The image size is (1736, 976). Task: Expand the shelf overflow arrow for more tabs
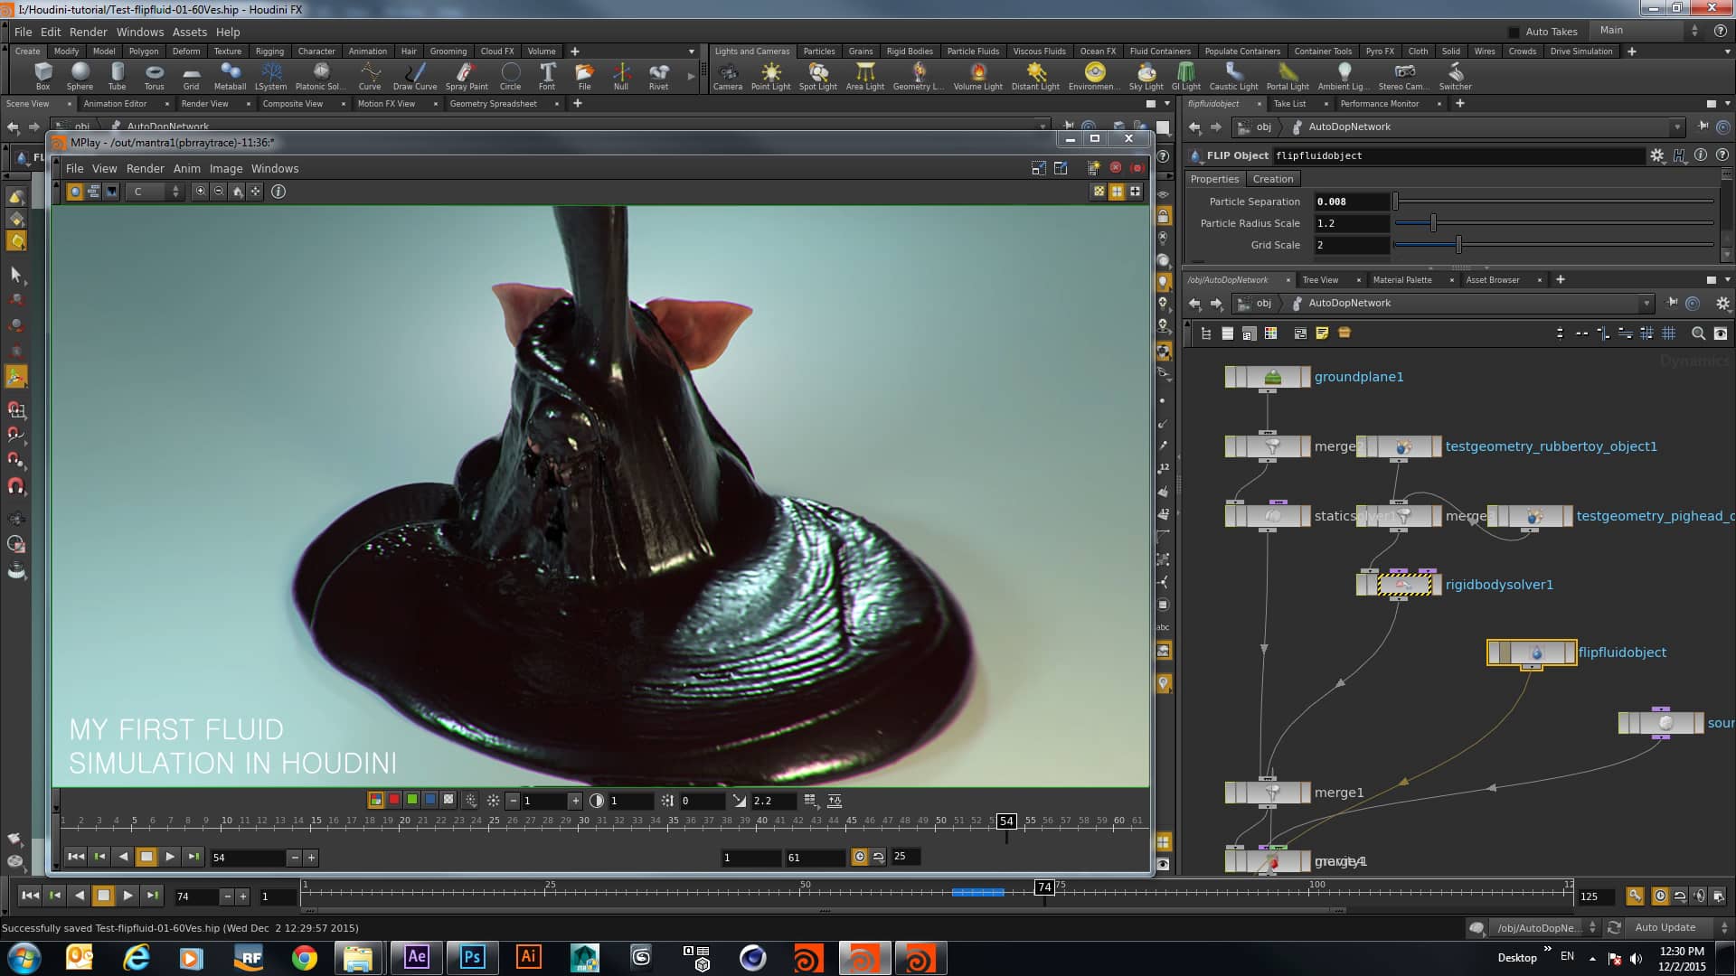tap(693, 52)
